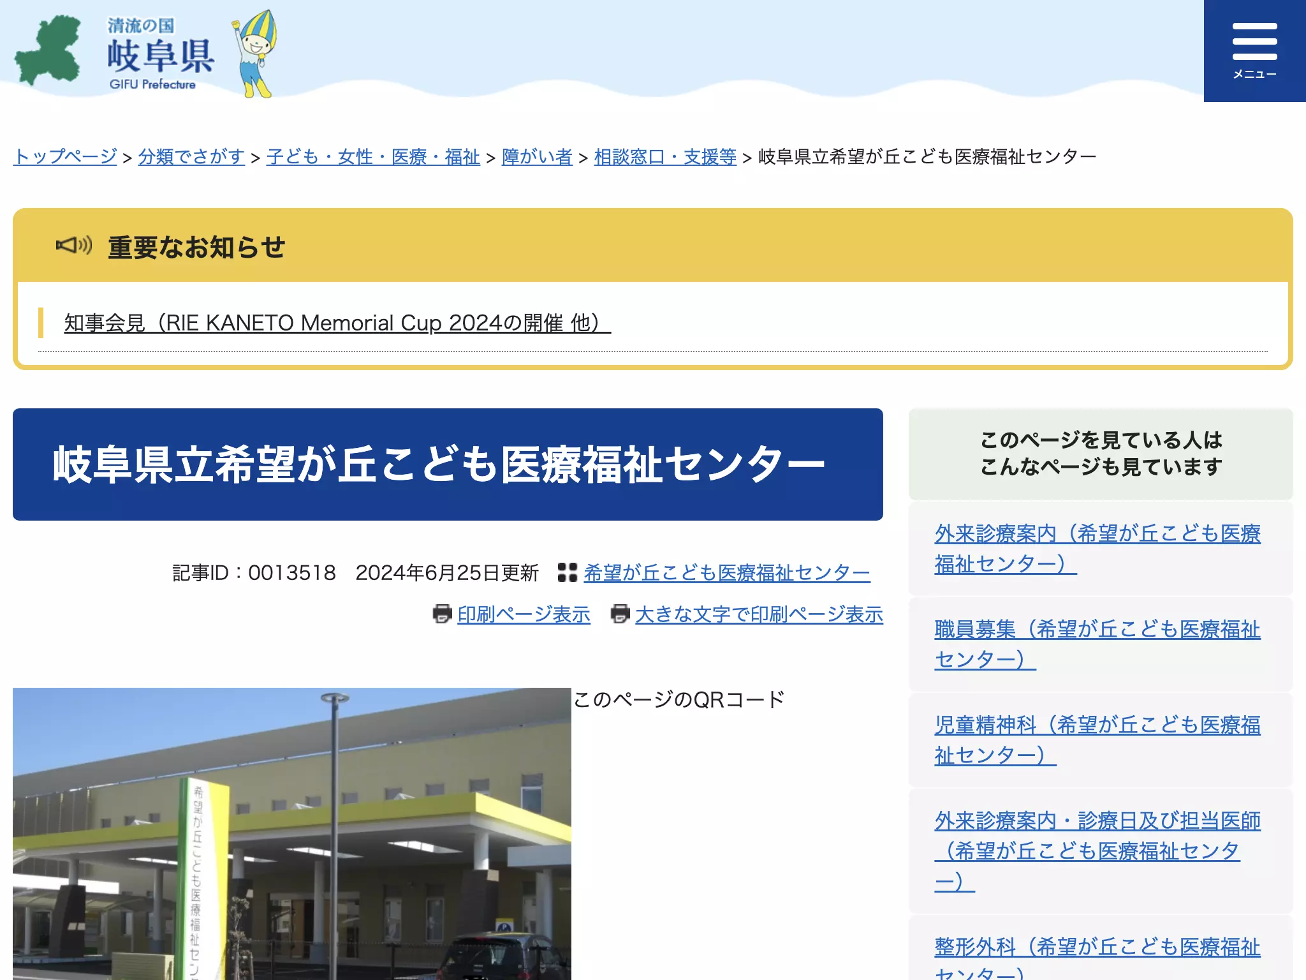Image resolution: width=1306 pixels, height=980 pixels.
Task: Open 相談窓口・支援等 breadcrumb link
Action: tap(665, 156)
